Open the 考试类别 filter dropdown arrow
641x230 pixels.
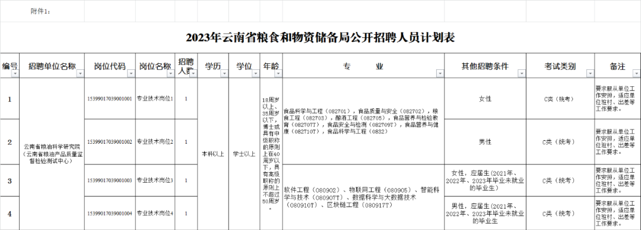click(590, 74)
